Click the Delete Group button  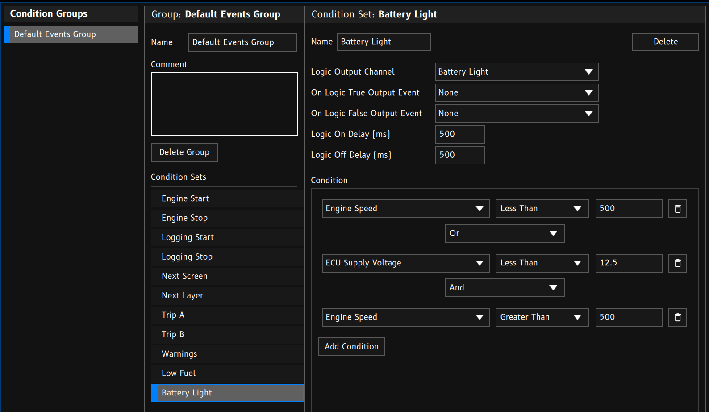coord(184,152)
